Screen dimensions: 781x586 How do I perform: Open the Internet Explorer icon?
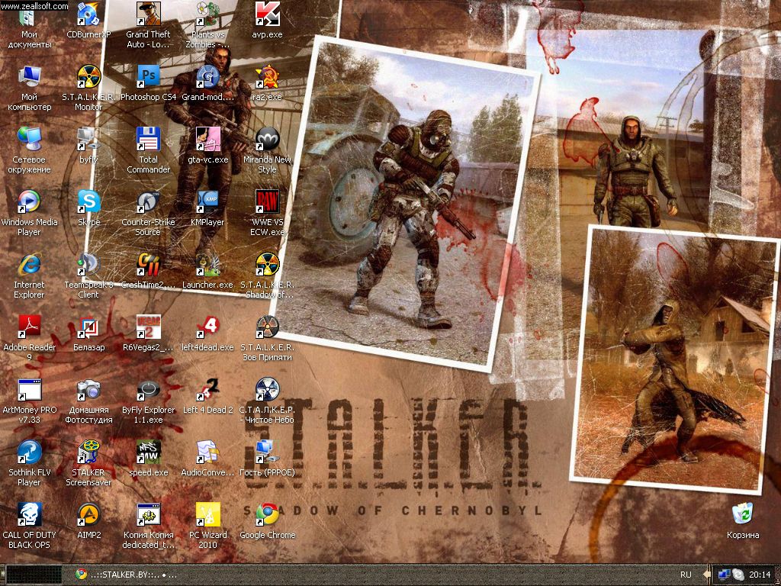[x=29, y=264]
